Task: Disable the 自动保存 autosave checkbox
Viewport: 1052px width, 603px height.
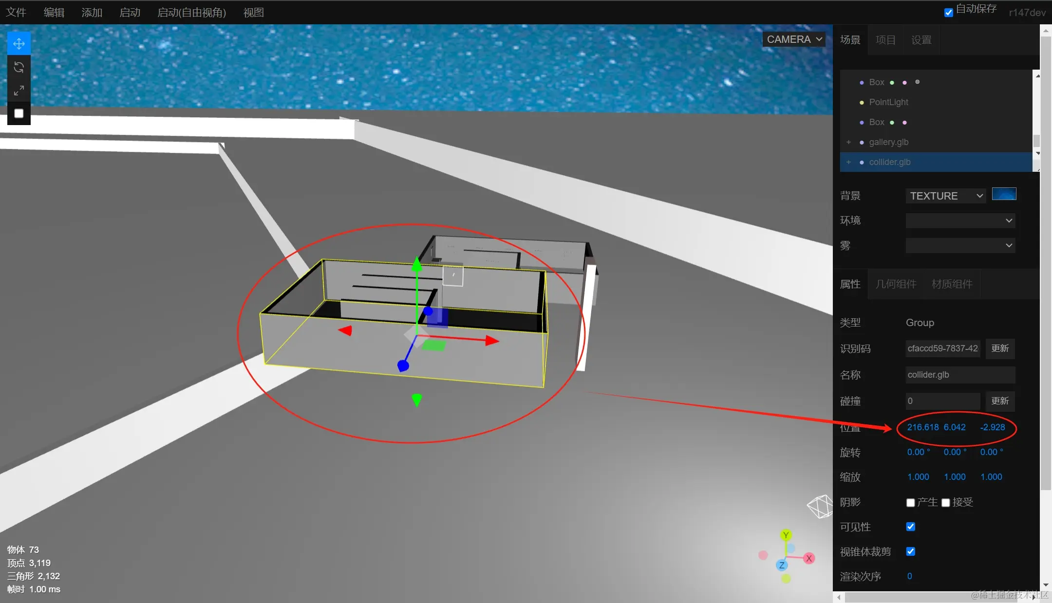Action: (x=949, y=13)
